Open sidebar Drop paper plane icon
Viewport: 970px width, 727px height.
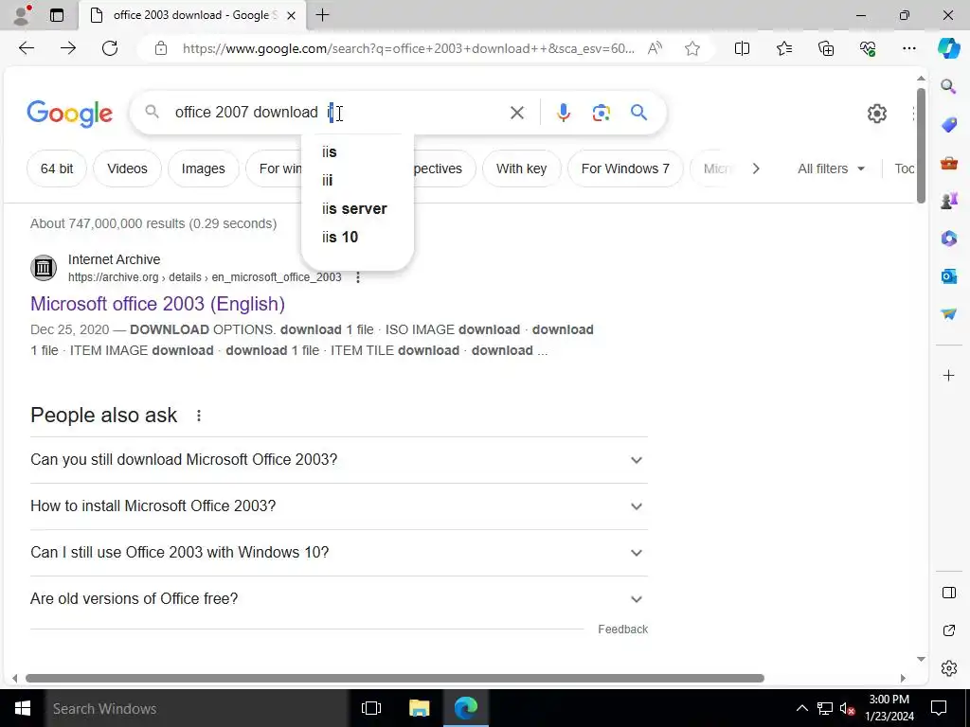click(x=948, y=314)
